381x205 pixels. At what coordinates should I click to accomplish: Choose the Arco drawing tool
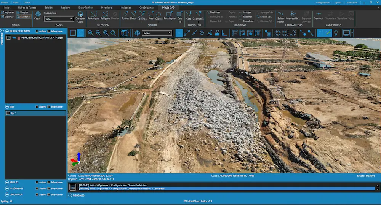(x=151, y=16)
